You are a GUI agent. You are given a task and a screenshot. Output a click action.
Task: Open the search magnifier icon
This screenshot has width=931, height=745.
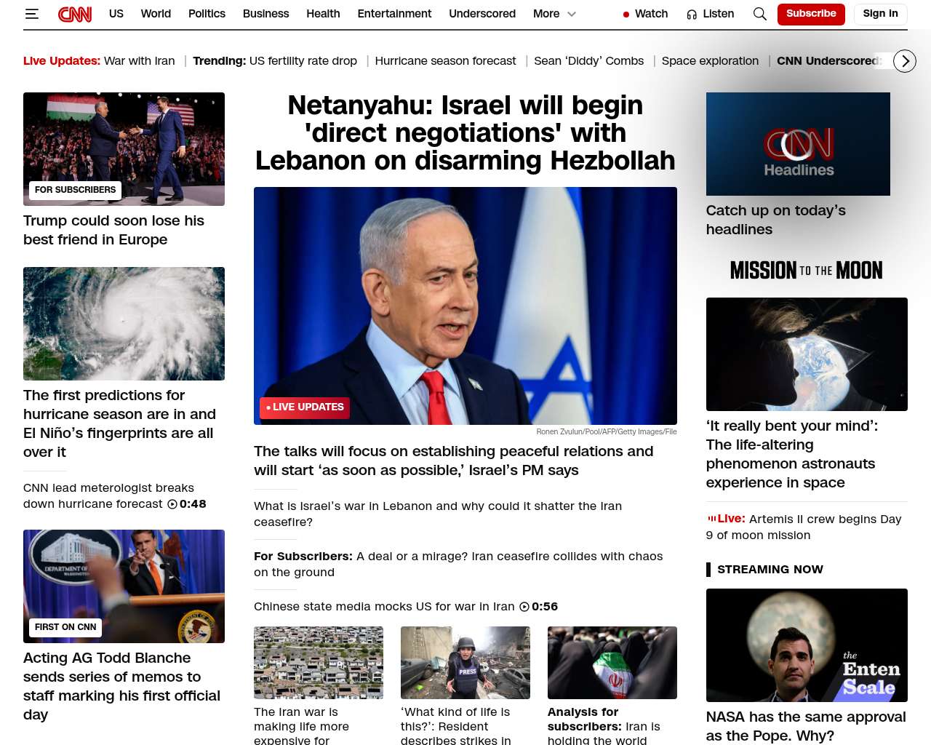(760, 14)
